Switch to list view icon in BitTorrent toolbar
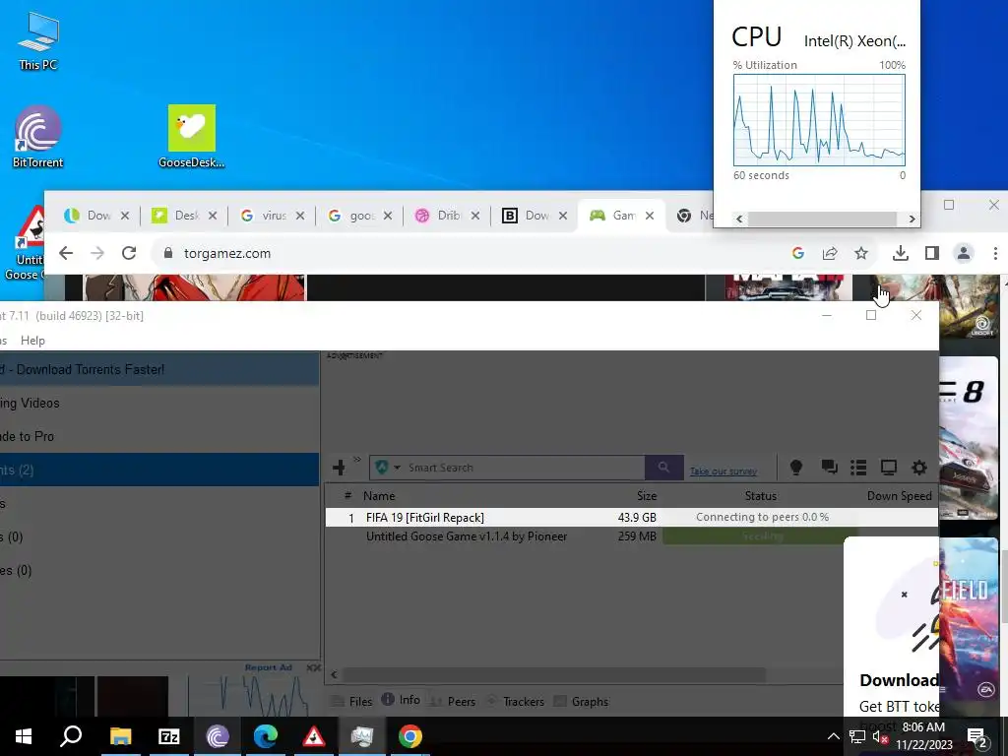The image size is (1008, 756). coord(858,468)
